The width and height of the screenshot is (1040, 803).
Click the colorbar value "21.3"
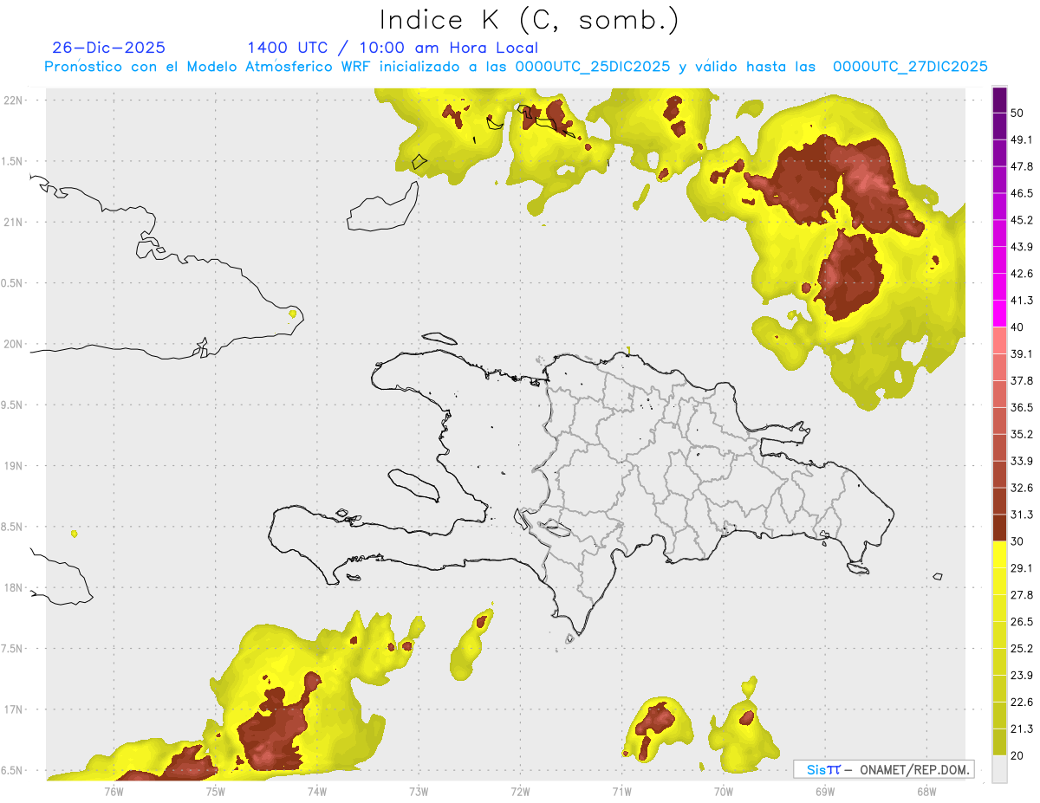(1022, 729)
